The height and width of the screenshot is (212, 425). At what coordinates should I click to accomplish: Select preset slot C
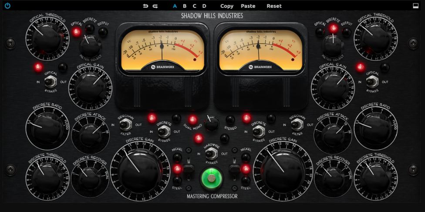pos(194,6)
